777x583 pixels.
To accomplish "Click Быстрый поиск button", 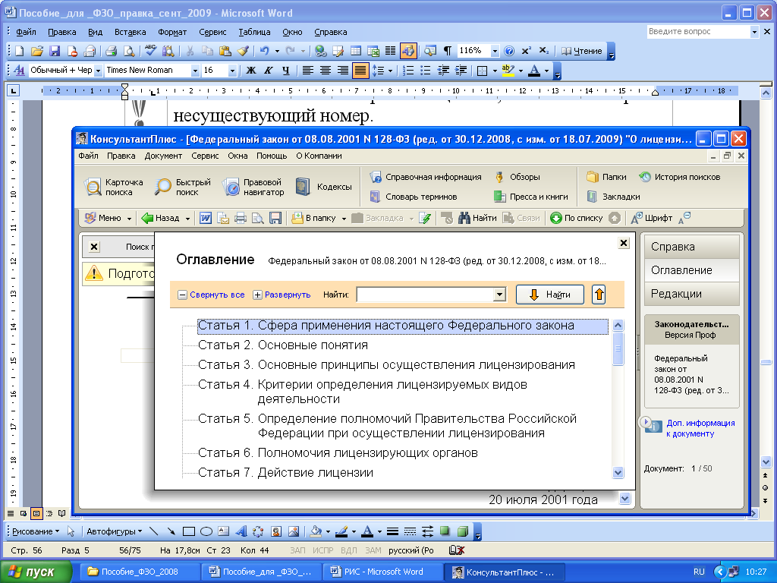I will point(183,187).
